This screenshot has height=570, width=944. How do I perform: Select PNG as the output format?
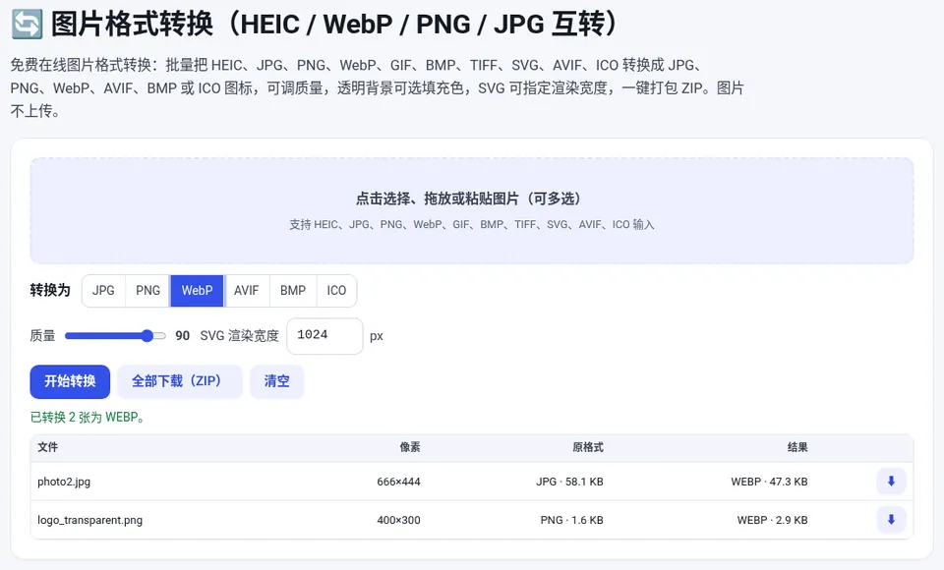point(147,291)
